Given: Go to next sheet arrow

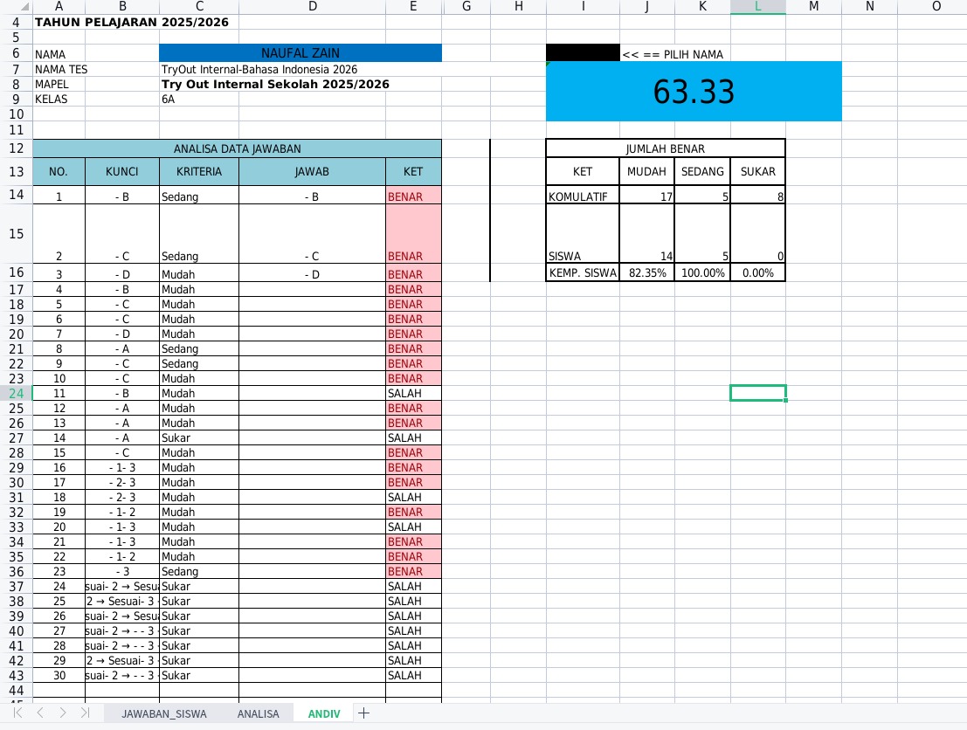Looking at the screenshot, I should [62, 713].
